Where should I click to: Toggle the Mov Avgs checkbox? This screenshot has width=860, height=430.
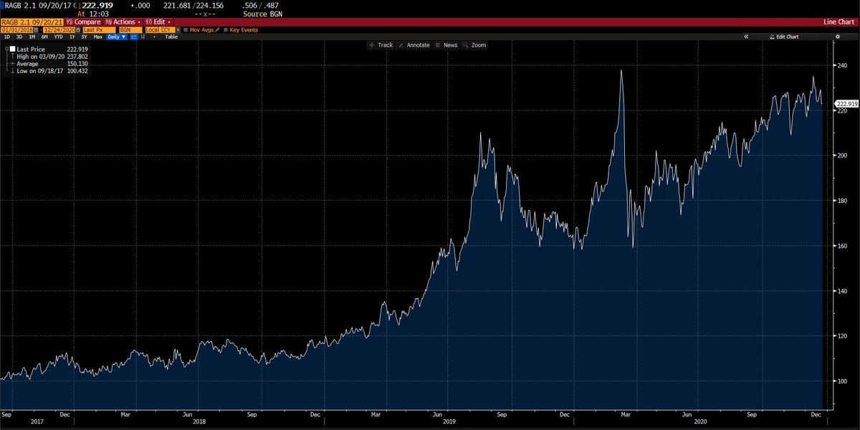click(x=186, y=30)
